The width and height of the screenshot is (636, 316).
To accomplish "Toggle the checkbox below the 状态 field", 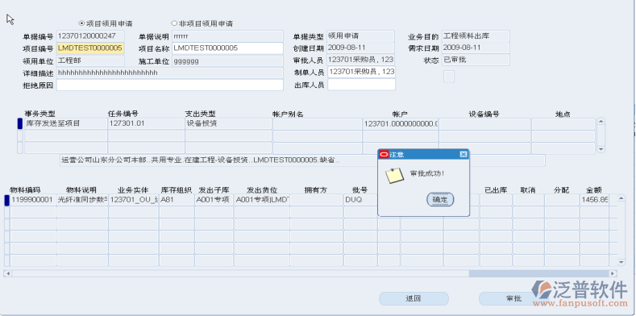I will coord(449,77).
